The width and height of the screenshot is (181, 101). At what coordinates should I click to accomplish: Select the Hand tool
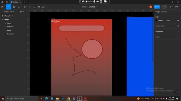(39, 7)
